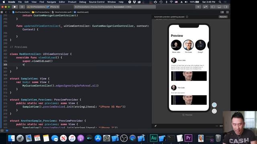This screenshot has width=257, height=144.
Task: Click the build activity status field
Action: 115,7
